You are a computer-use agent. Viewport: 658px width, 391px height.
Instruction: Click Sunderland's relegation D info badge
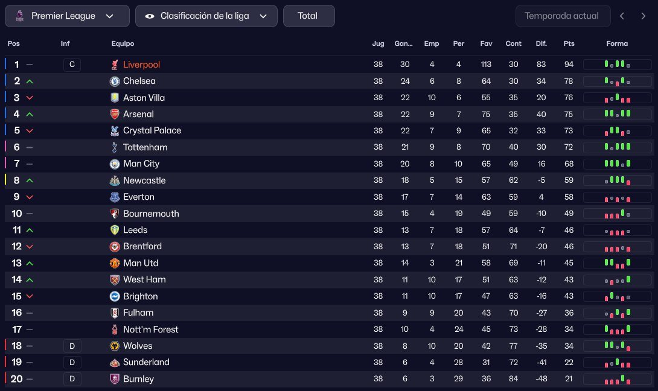[72, 363]
